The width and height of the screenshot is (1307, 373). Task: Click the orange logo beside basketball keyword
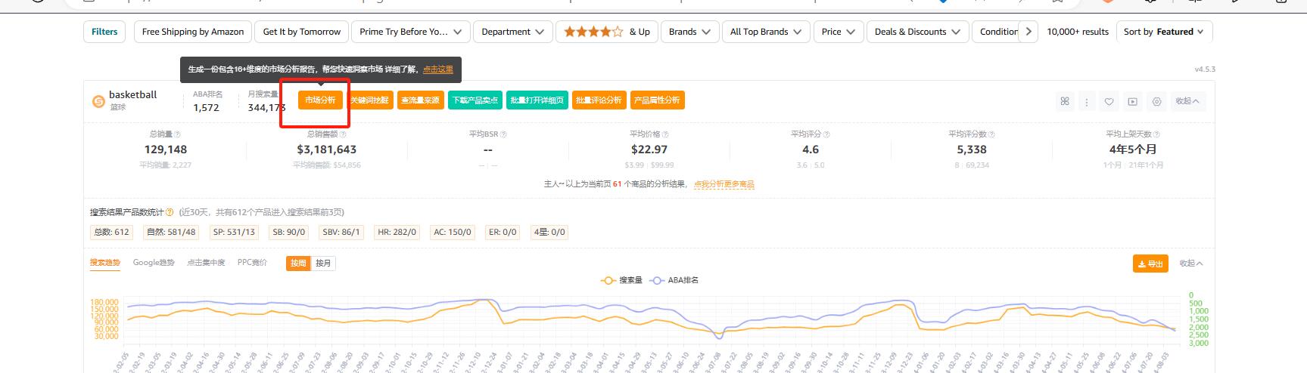pyautogui.click(x=98, y=101)
